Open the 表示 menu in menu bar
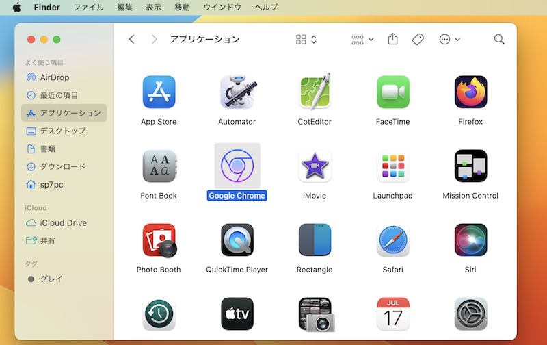 pyautogui.click(x=154, y=8)
